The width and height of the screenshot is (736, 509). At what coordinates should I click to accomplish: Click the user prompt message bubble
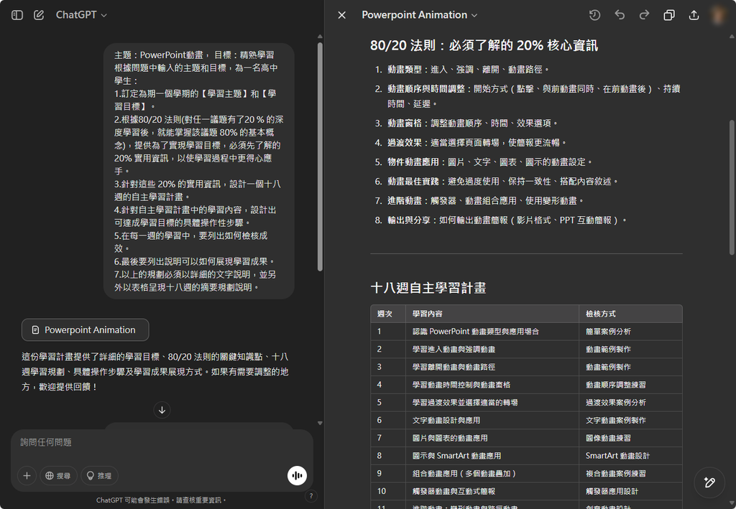[x=199, y=171]
